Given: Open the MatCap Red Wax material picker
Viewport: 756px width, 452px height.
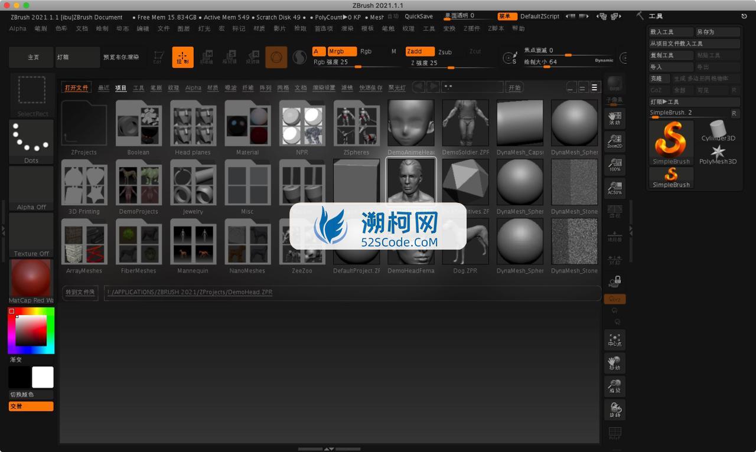Looking at the screenshot, I should coord(31,281).
